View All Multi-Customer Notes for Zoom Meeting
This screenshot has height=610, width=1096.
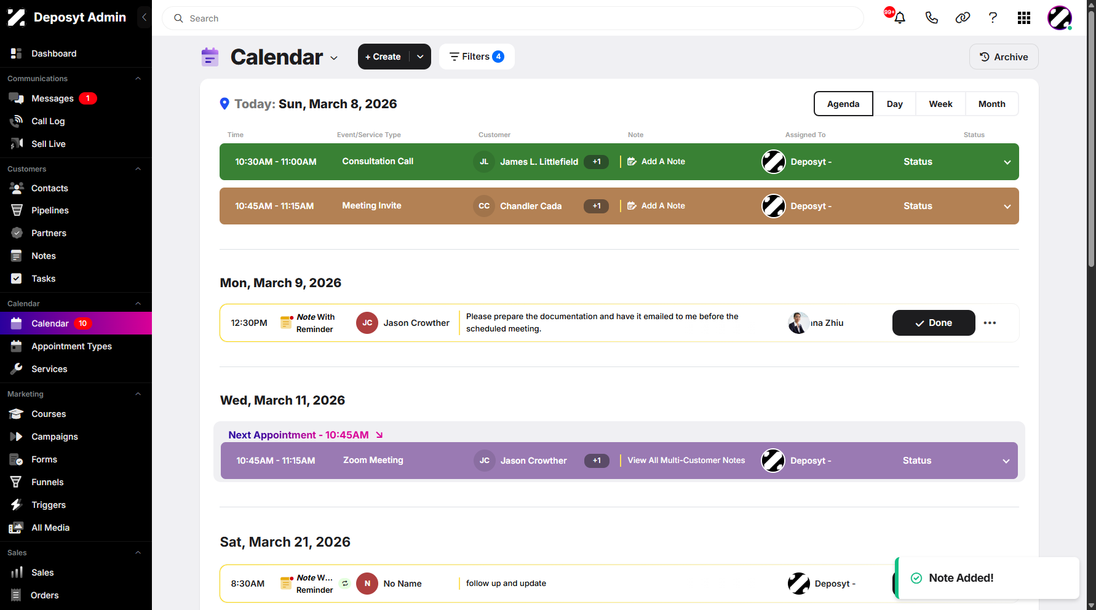pos(686,461)
